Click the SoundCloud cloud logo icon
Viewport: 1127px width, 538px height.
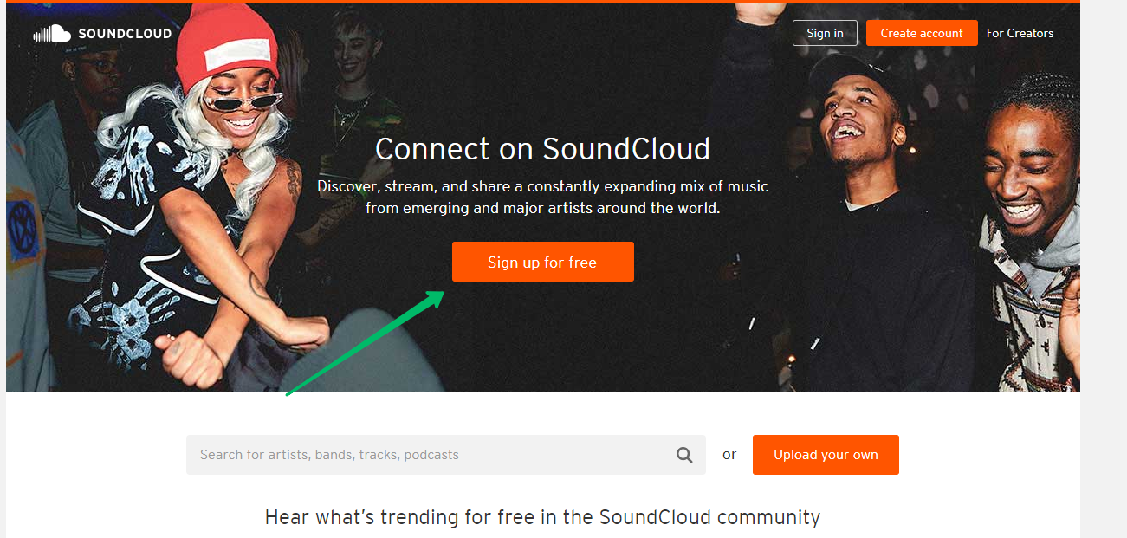51,34
